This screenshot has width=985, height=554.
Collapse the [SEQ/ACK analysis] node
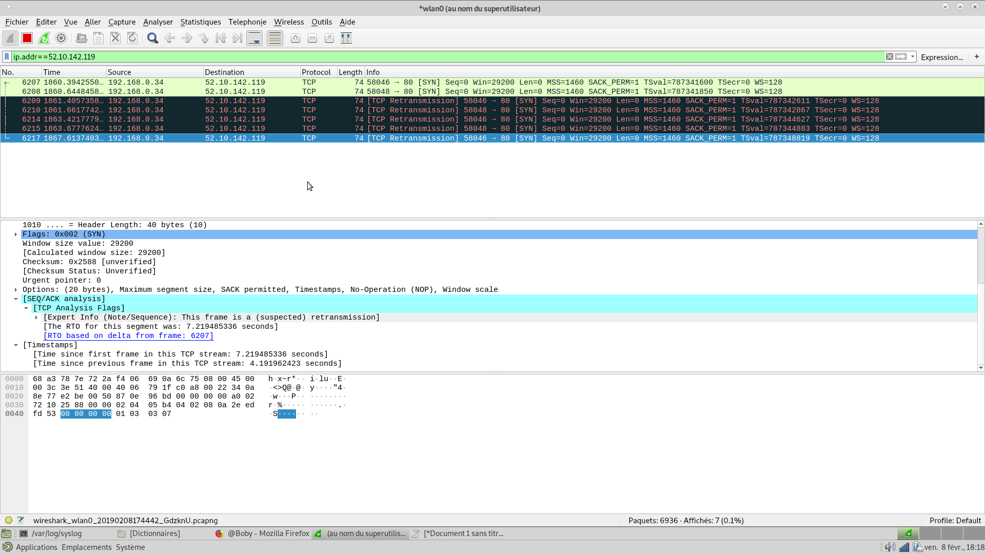(x=16, y=299)
